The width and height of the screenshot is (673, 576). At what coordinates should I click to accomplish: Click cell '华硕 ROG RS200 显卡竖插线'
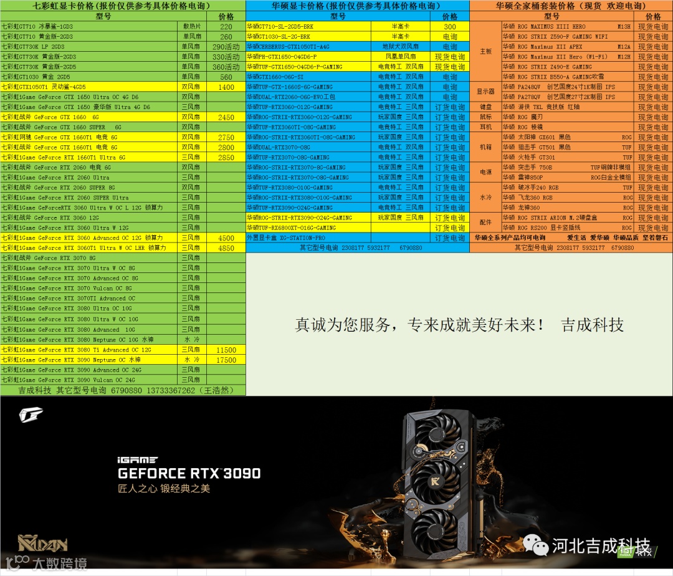click(x=567, y=228)
